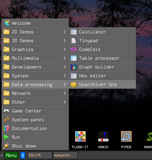Choose Shut down label
This screenshot has height=160, width=152.
pyautogui.click(x=24, y=146)
